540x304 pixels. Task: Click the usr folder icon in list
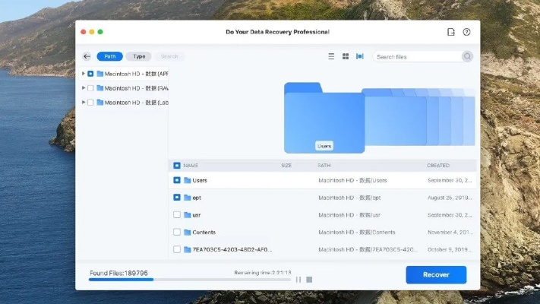tap(188, 215)
